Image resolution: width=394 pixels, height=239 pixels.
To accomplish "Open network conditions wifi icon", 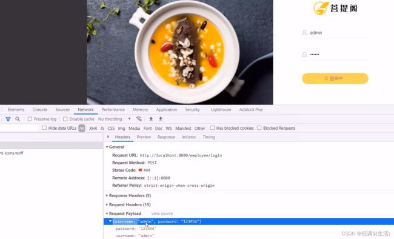I will pyautogui.click(x=139, y=119).
